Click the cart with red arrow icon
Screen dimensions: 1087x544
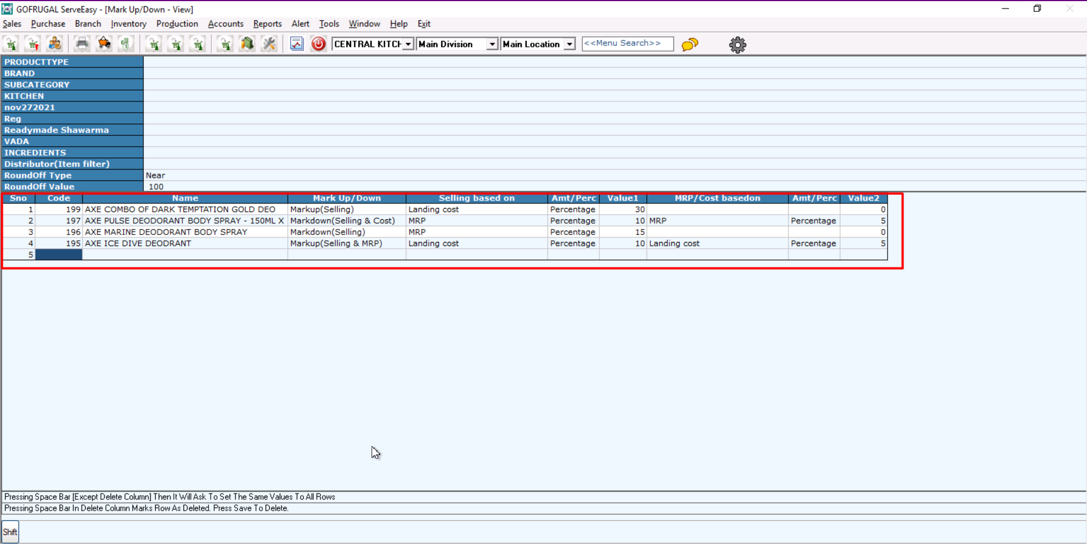coord(33,44)
